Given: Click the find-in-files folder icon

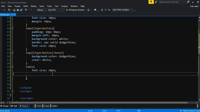Looking at the screenshot, I should coord(95,10).
